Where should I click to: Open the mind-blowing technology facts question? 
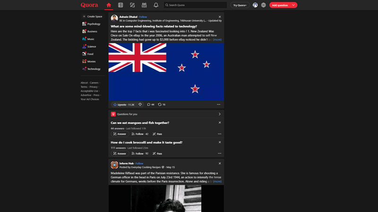click(154, 26)
